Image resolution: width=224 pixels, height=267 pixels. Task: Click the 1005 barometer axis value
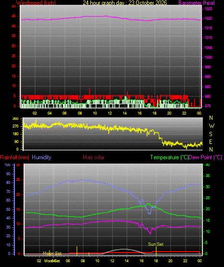coord(208,48)
